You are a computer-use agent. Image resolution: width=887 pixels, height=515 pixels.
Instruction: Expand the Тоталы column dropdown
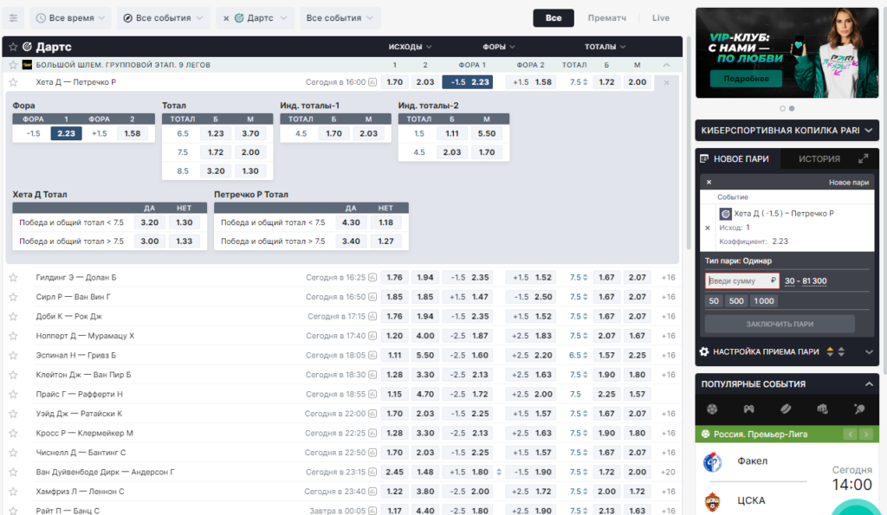(605, 47)
